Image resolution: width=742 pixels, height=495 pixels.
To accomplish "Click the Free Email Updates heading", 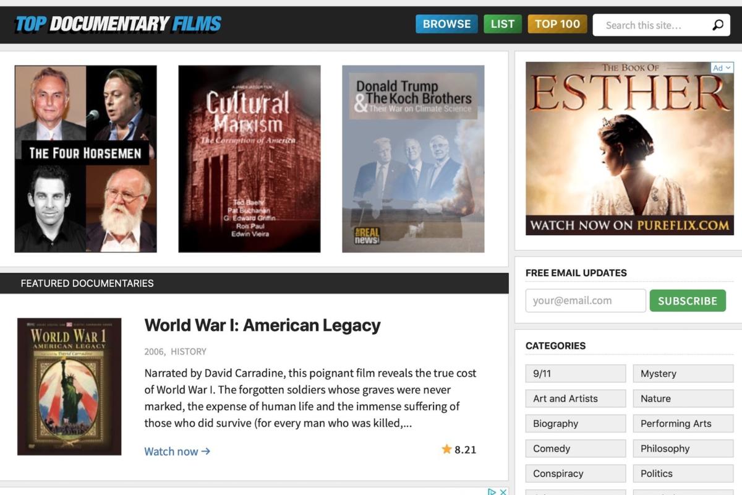I will tap(576, 273).
